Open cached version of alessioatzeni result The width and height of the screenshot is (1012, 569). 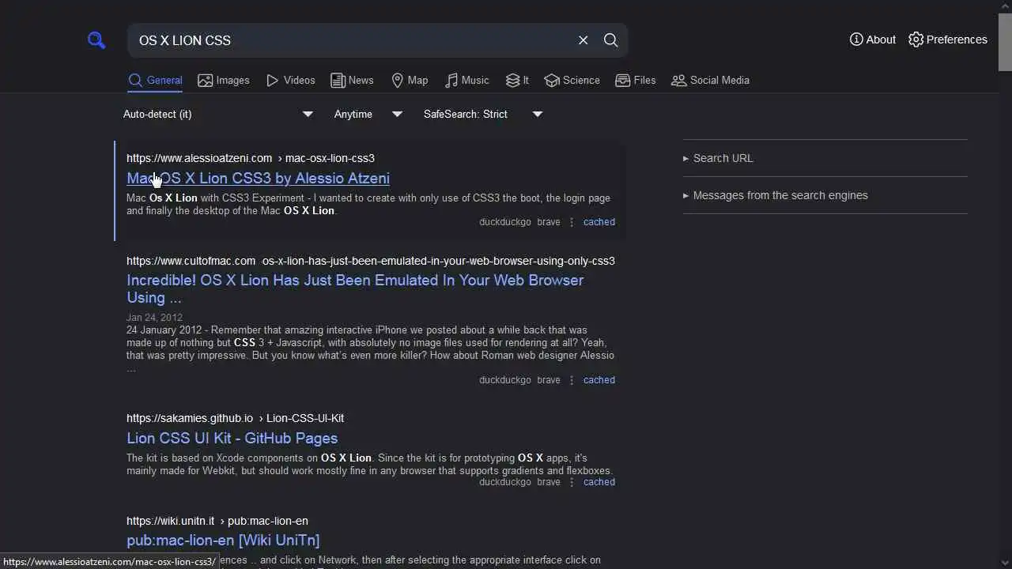(x=599, y=222)
